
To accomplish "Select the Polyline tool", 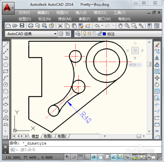I will click(x=6, y=58).
